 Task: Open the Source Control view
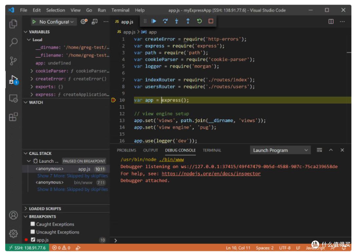click(13, 61)
